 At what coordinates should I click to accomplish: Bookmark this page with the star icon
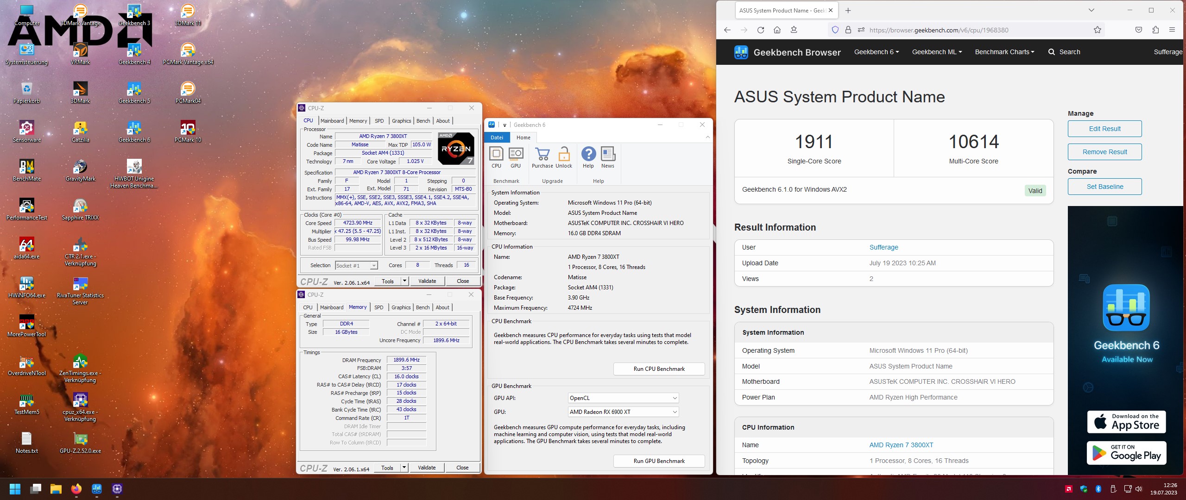point(1097,30)
